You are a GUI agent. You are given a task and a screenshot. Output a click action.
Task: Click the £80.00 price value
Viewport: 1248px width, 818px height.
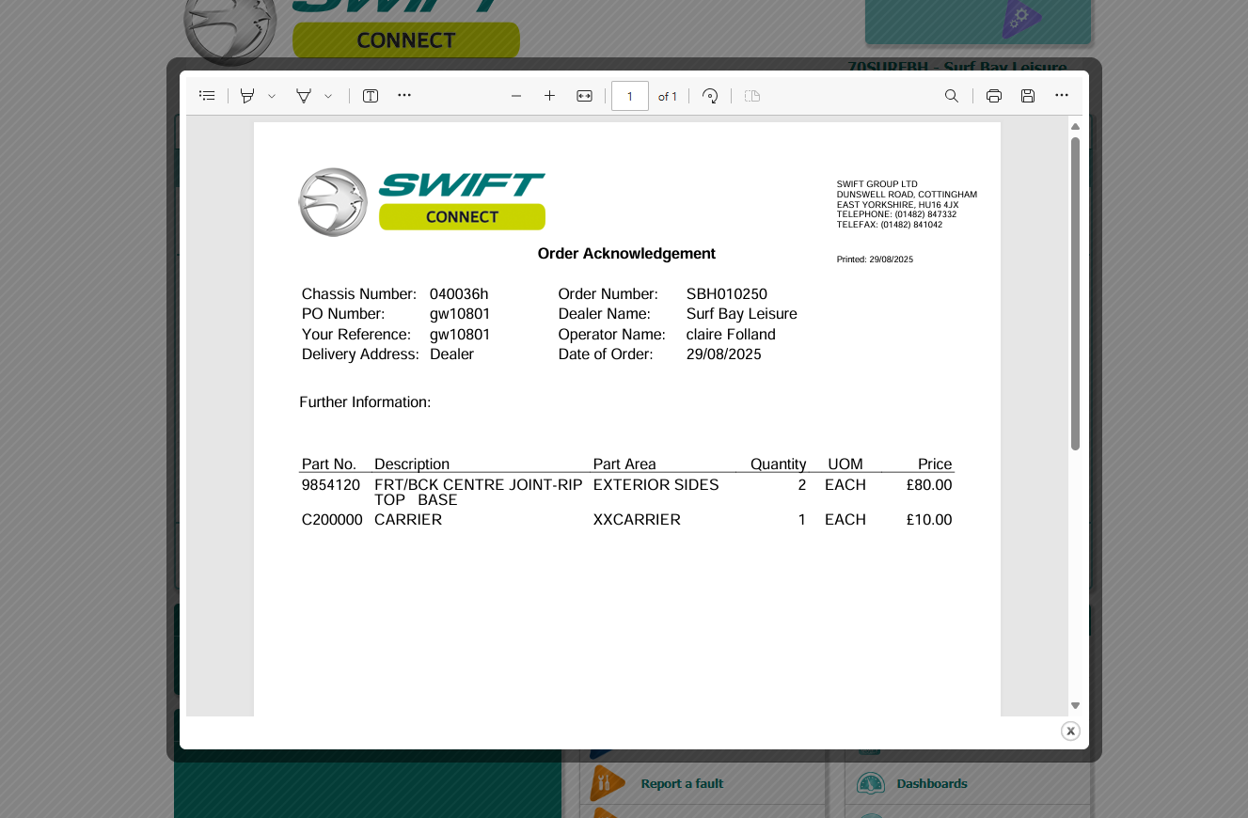(929, 485)
